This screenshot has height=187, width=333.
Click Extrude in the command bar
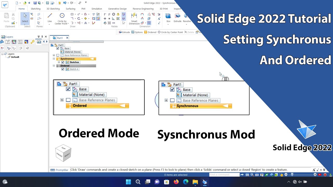(124, 32)
